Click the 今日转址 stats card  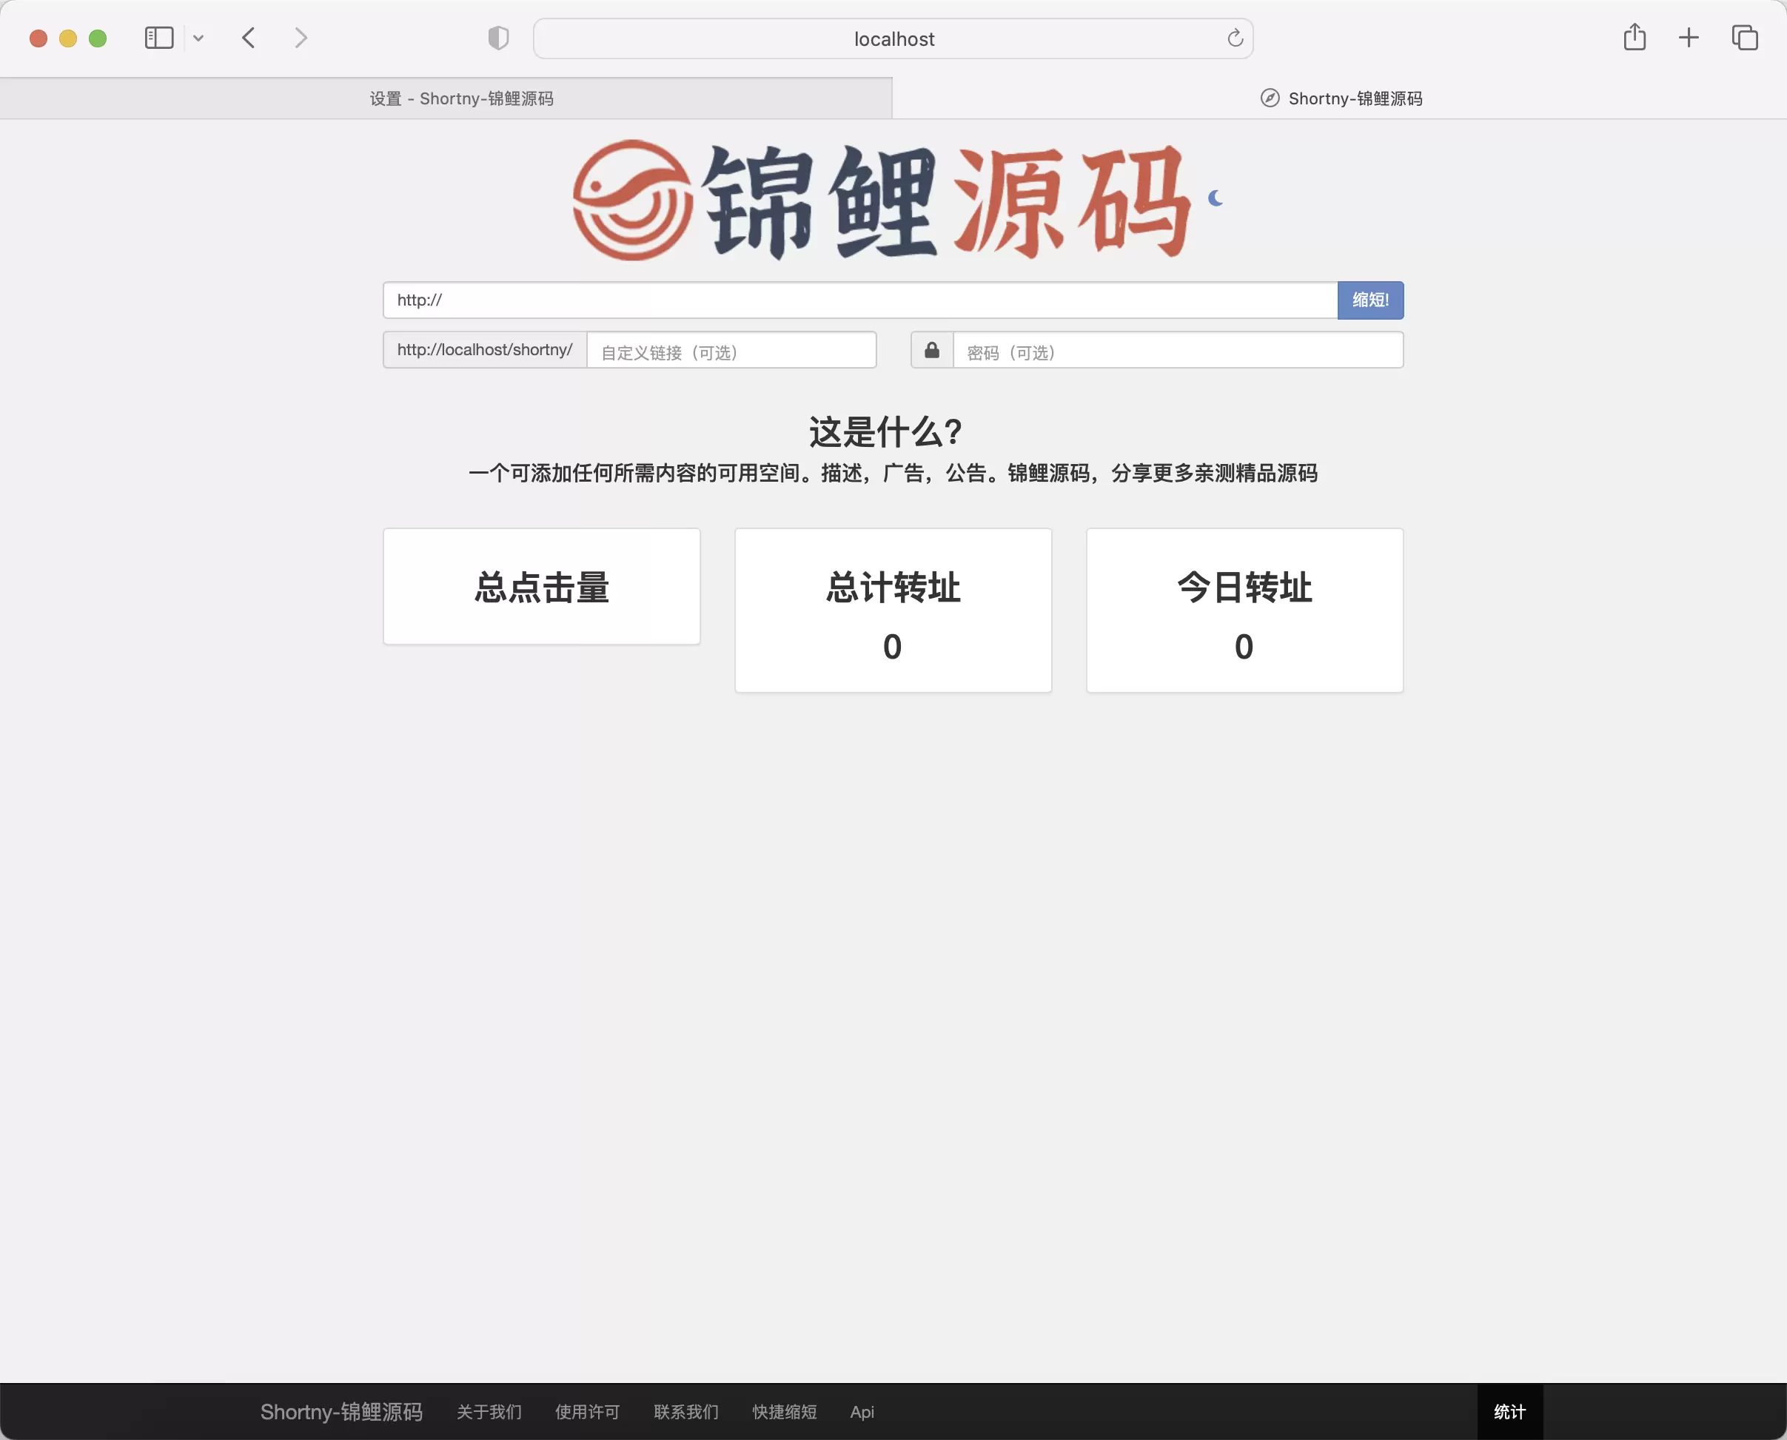pyautogui.click(x=1244, y=610)
